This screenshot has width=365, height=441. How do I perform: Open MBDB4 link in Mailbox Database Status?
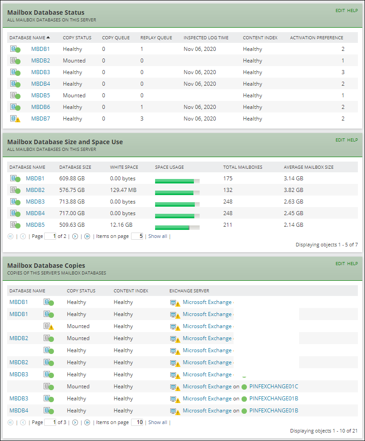point(41,84)
